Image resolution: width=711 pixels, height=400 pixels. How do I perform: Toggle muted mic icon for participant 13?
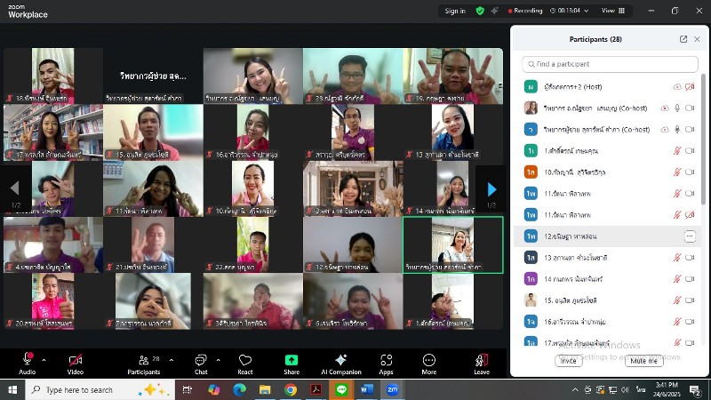(x=677, y=258)
